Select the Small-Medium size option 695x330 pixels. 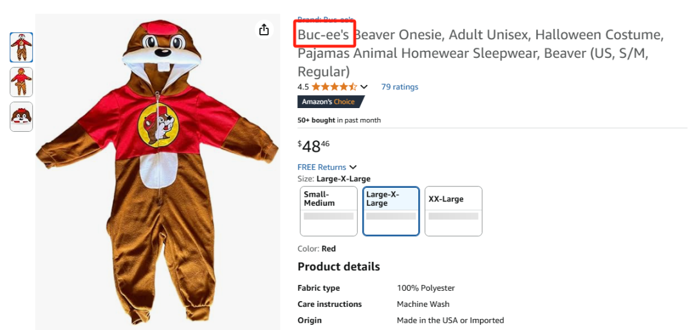329,210
